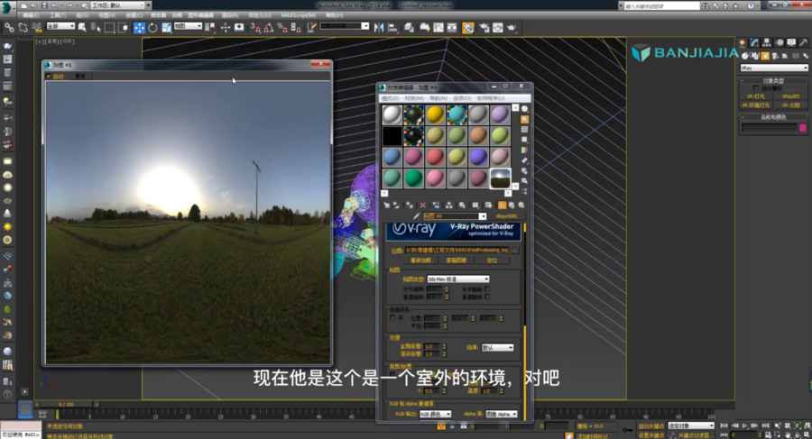Click the bitmap path browse … button

[x=514, y=250]
